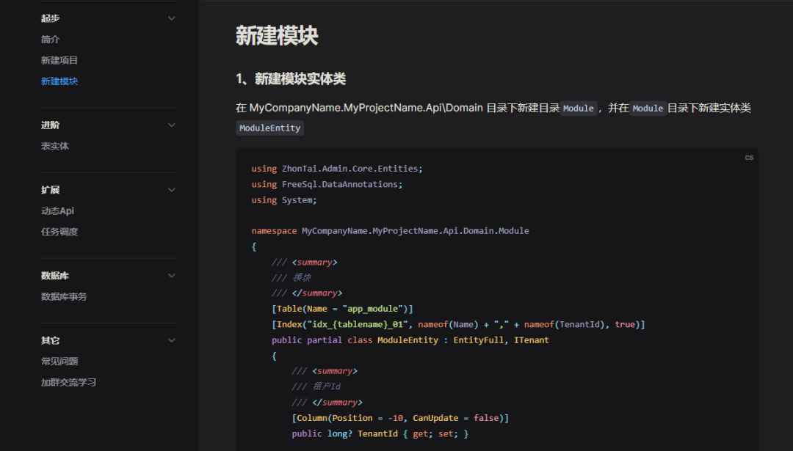Screen dimensions: 793x451
Task: Click the [Column(Position = -10, CanUpdate = false)] line
Action: coord(400,418)
